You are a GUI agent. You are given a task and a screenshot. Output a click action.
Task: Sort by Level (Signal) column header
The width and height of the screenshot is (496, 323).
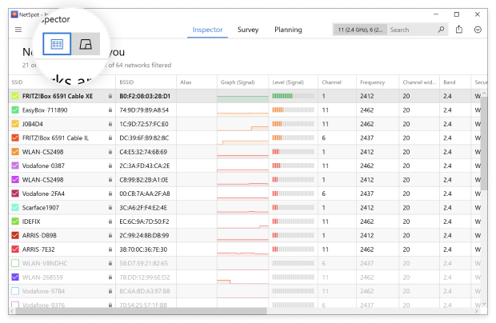(x=294, y=82)
